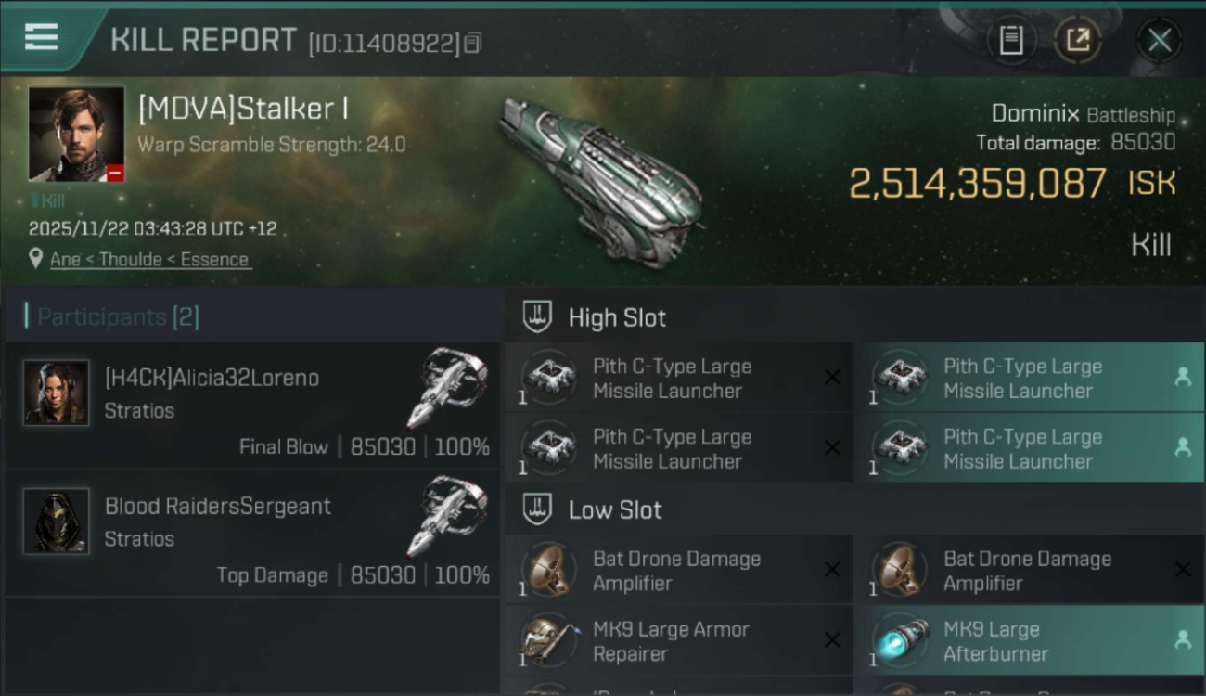Open Alicia32Loreno participant portrait
This screenshot has height=696, width=1206.
pos(57,393)
